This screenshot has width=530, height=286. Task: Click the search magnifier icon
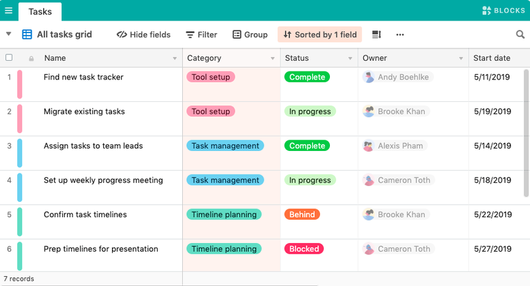tap(520, 34)
